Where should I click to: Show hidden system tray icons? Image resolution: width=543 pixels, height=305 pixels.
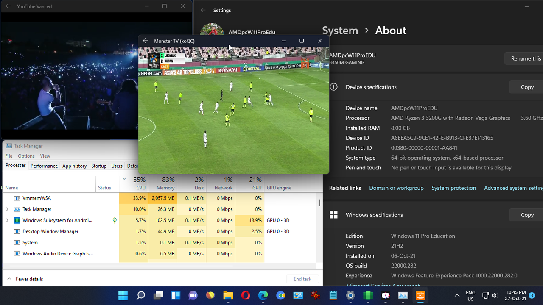457,295
